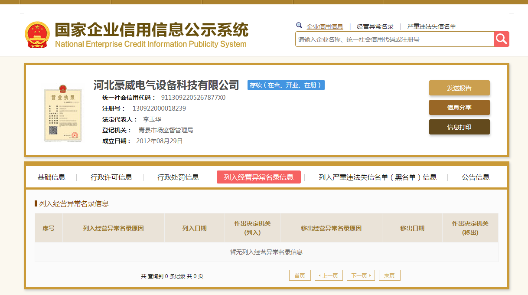Screen dimensions: 528x295
Task: Click the small magnifier icon beside 企业信用信息
Action: [x=299, y=26]
